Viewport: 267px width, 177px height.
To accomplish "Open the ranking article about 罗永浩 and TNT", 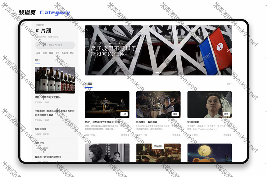I will point(55,113).
